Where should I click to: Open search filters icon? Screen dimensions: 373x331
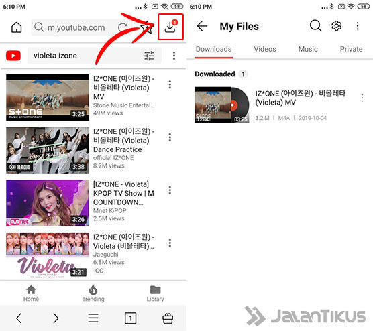click(150, 56)
